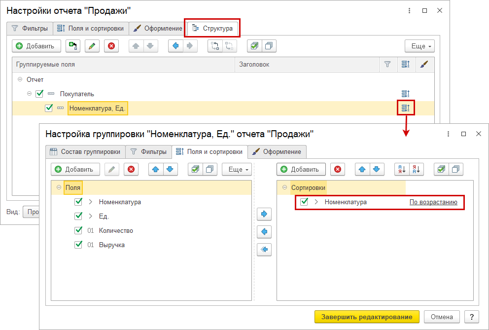
Task: Switch to the Состав группировки tab
Action: pos(85,151)
